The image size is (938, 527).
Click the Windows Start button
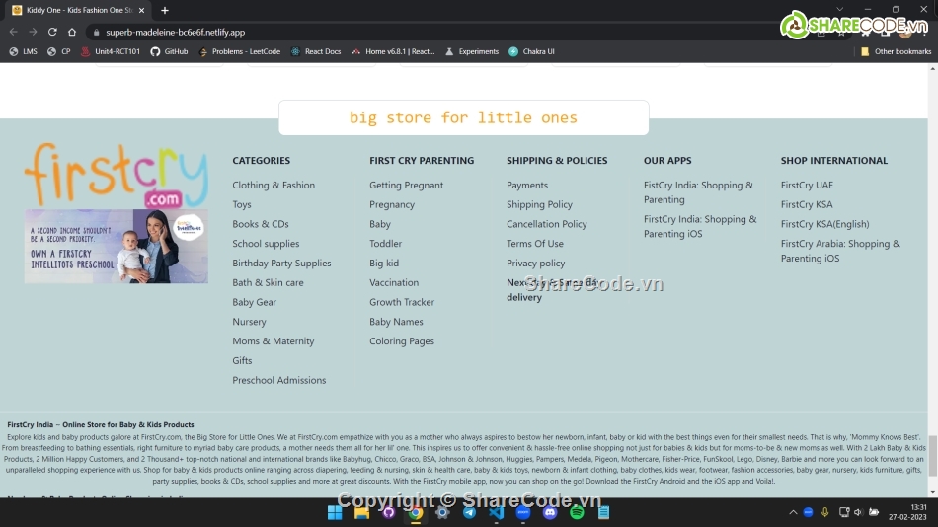(335, 512)
